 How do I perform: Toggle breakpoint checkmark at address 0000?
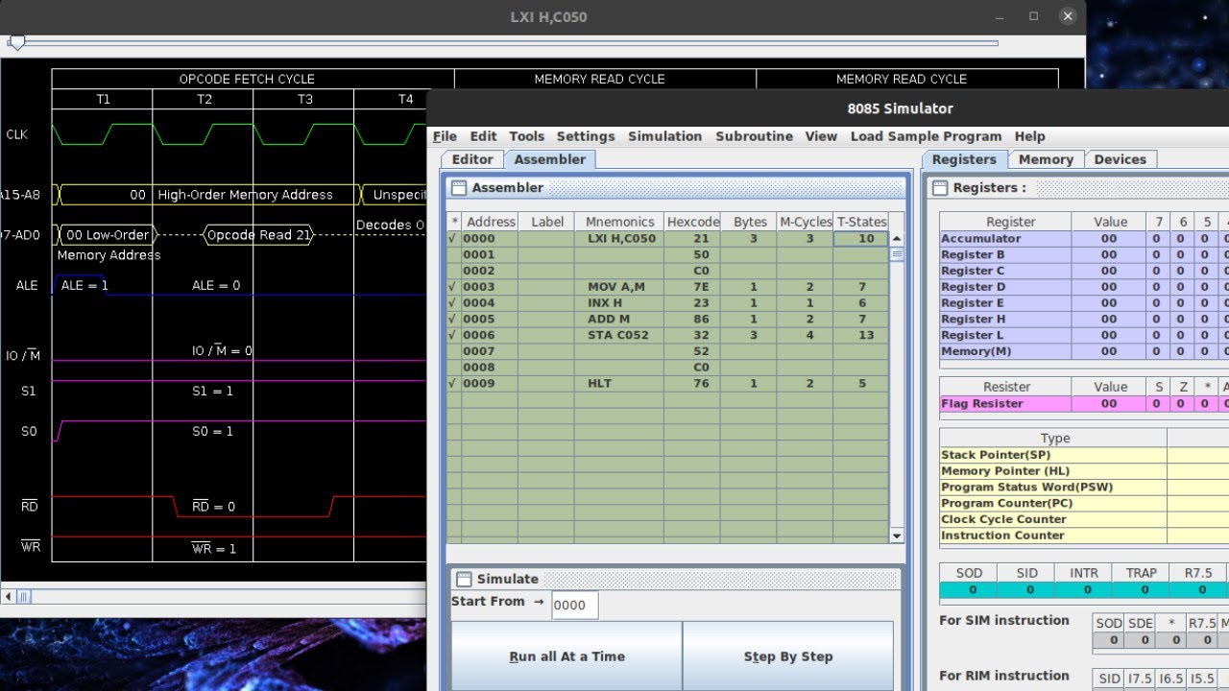[454, 239]
